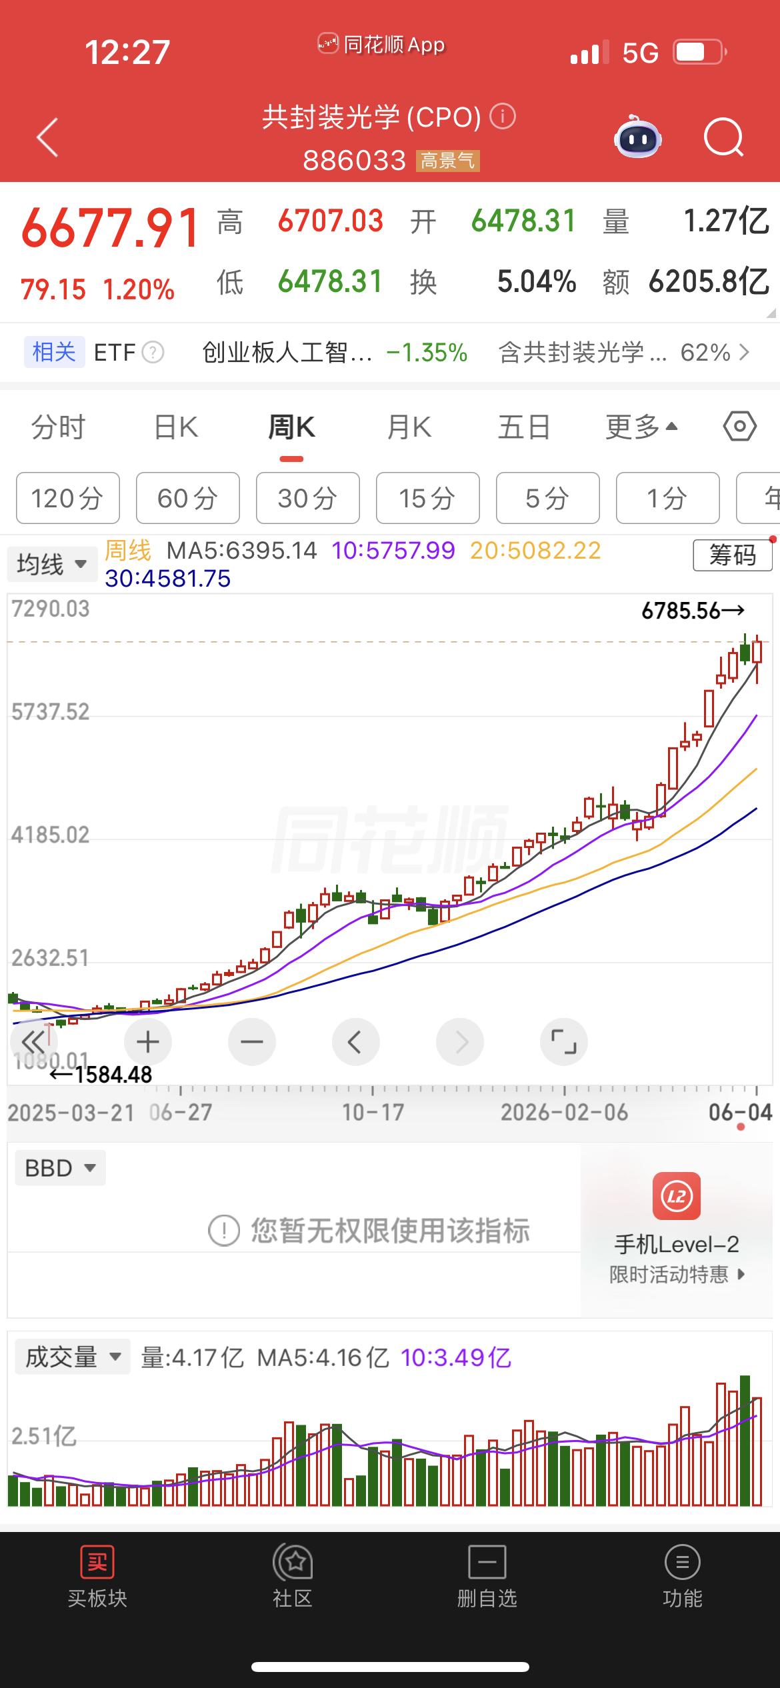Tap volume 量:4.17亿 label
Image resolution: width=780 pixels, height=1688 pixels.
click(192, 1357)
